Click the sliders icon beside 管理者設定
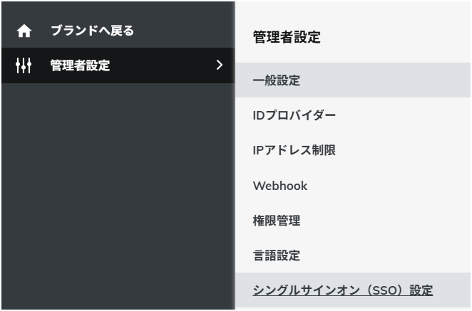Screen dimensions: 472x311 [24, 66]
